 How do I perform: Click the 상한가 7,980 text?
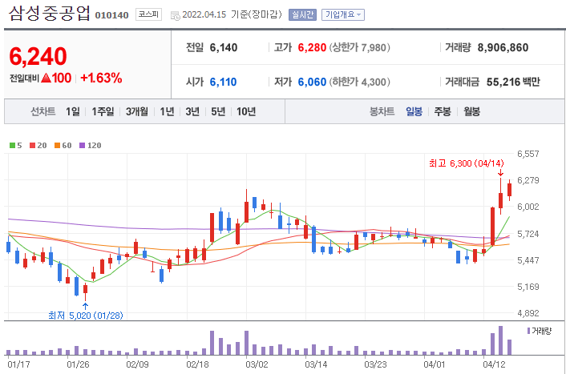pyautogui.click(x=359, y=47)
